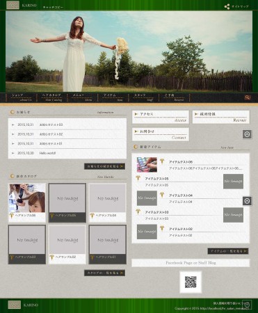The image size is (258, 313).
Task: Click the gold emblem icon beside ヘアサンプル04
Action: tap(92, 216)
